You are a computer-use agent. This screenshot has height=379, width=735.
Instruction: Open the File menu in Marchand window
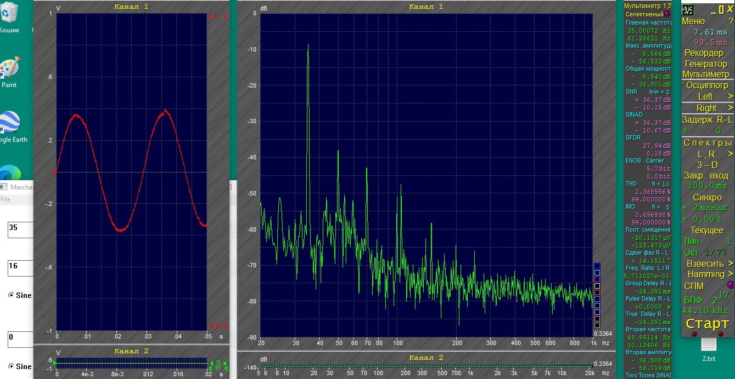(5, 199)
